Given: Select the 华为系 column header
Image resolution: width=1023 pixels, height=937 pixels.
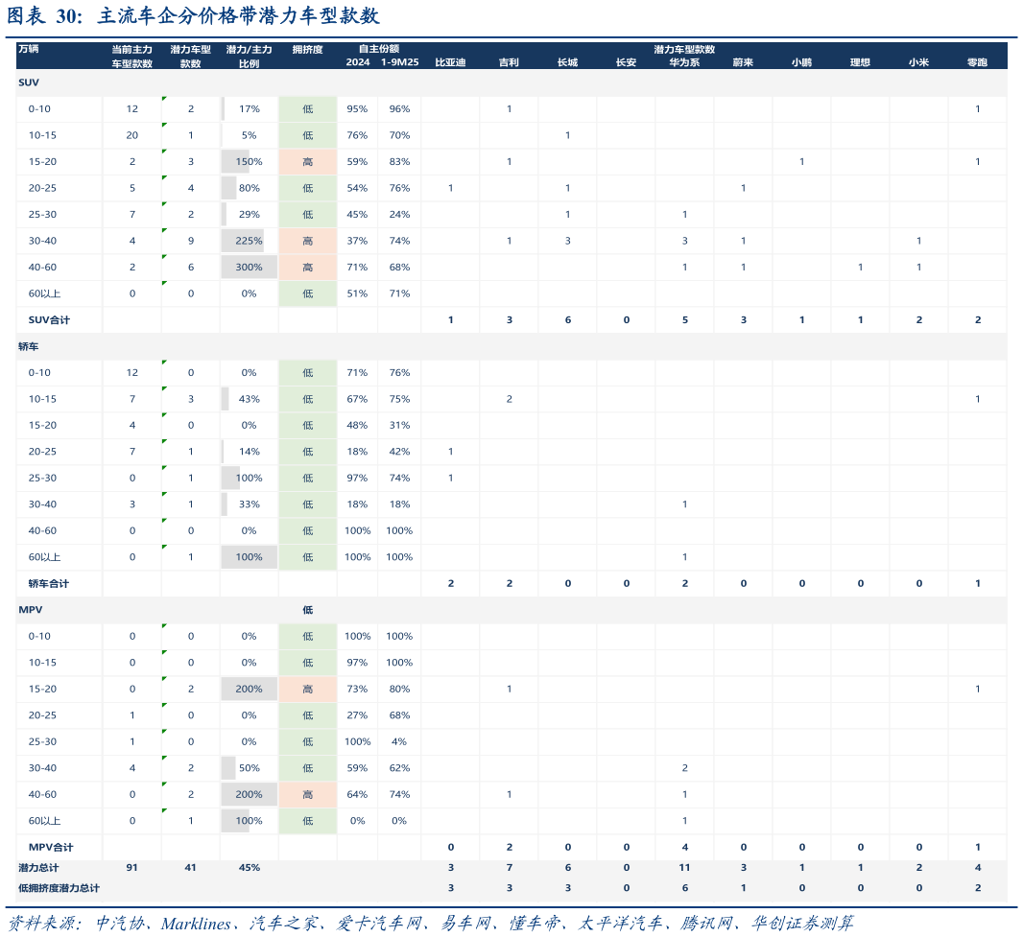Looking at the screenshot, I should click(x=684, y=62).
